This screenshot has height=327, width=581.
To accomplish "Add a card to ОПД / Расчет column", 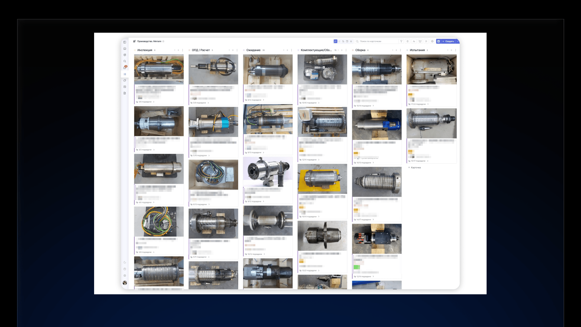I will coord(233,50).
